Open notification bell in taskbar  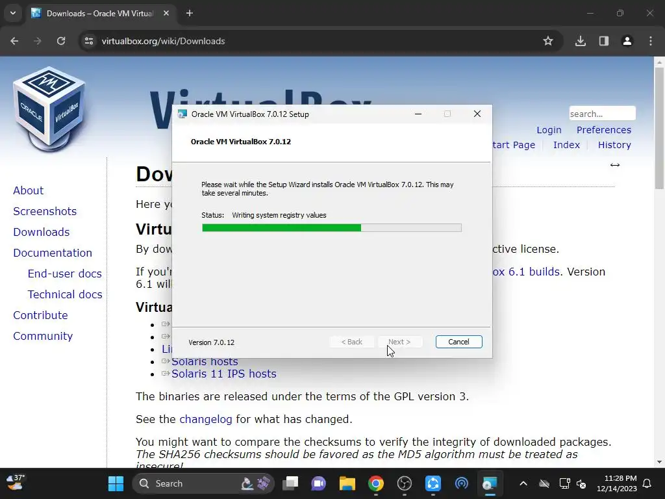point(647,483)
